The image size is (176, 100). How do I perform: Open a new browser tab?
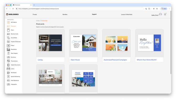tap(34, 5)
